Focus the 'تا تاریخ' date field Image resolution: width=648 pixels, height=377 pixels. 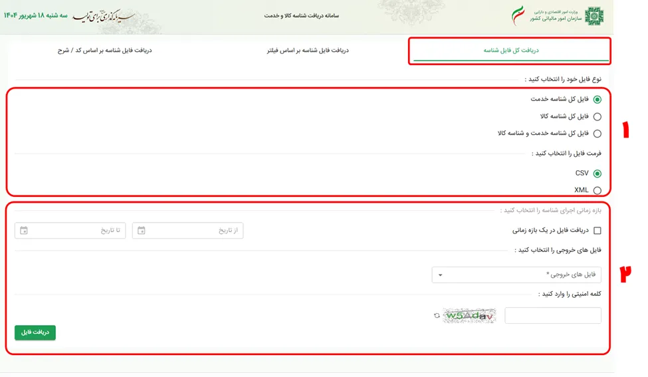coord(70,230)
